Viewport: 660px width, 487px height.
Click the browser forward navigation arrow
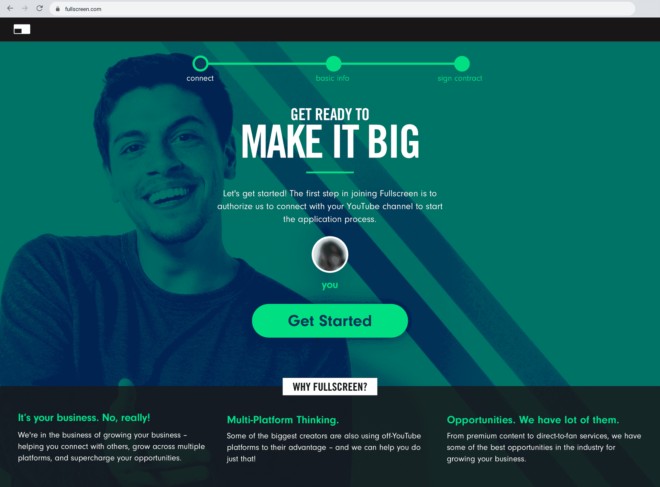tap(24, 9)
